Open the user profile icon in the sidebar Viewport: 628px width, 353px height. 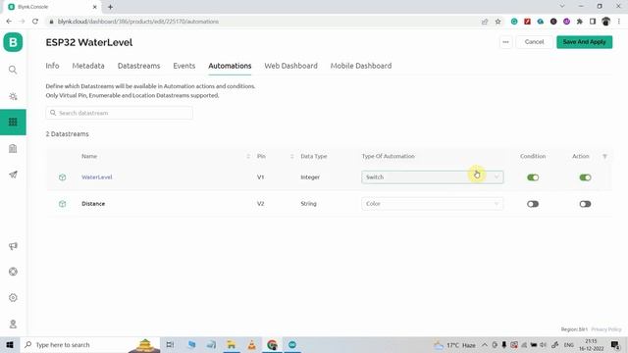(x=13, y=324)
